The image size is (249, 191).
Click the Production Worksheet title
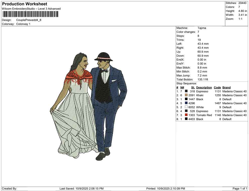click(25, 4)
